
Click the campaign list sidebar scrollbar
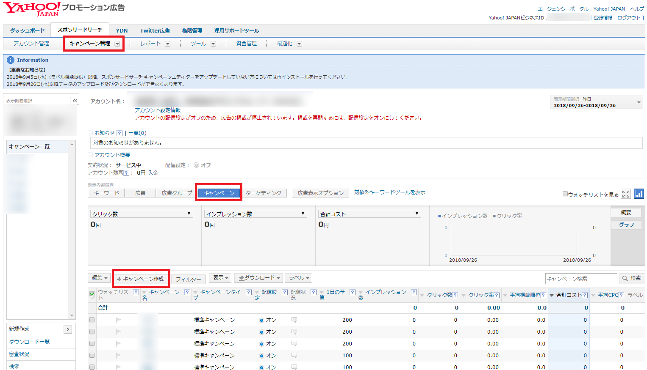coord(72,230)
